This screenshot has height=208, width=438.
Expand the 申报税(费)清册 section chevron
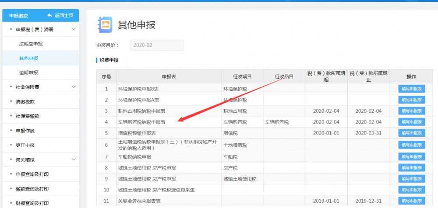[74, 29]
